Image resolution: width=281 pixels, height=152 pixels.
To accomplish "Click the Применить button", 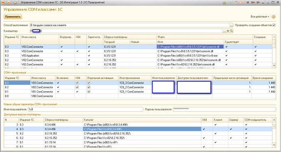I will click(x=13, y=17).
